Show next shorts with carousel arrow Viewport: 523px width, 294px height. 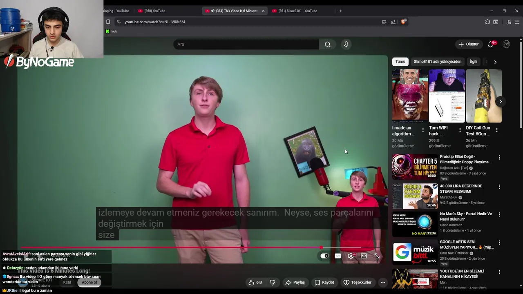point(501,102)
